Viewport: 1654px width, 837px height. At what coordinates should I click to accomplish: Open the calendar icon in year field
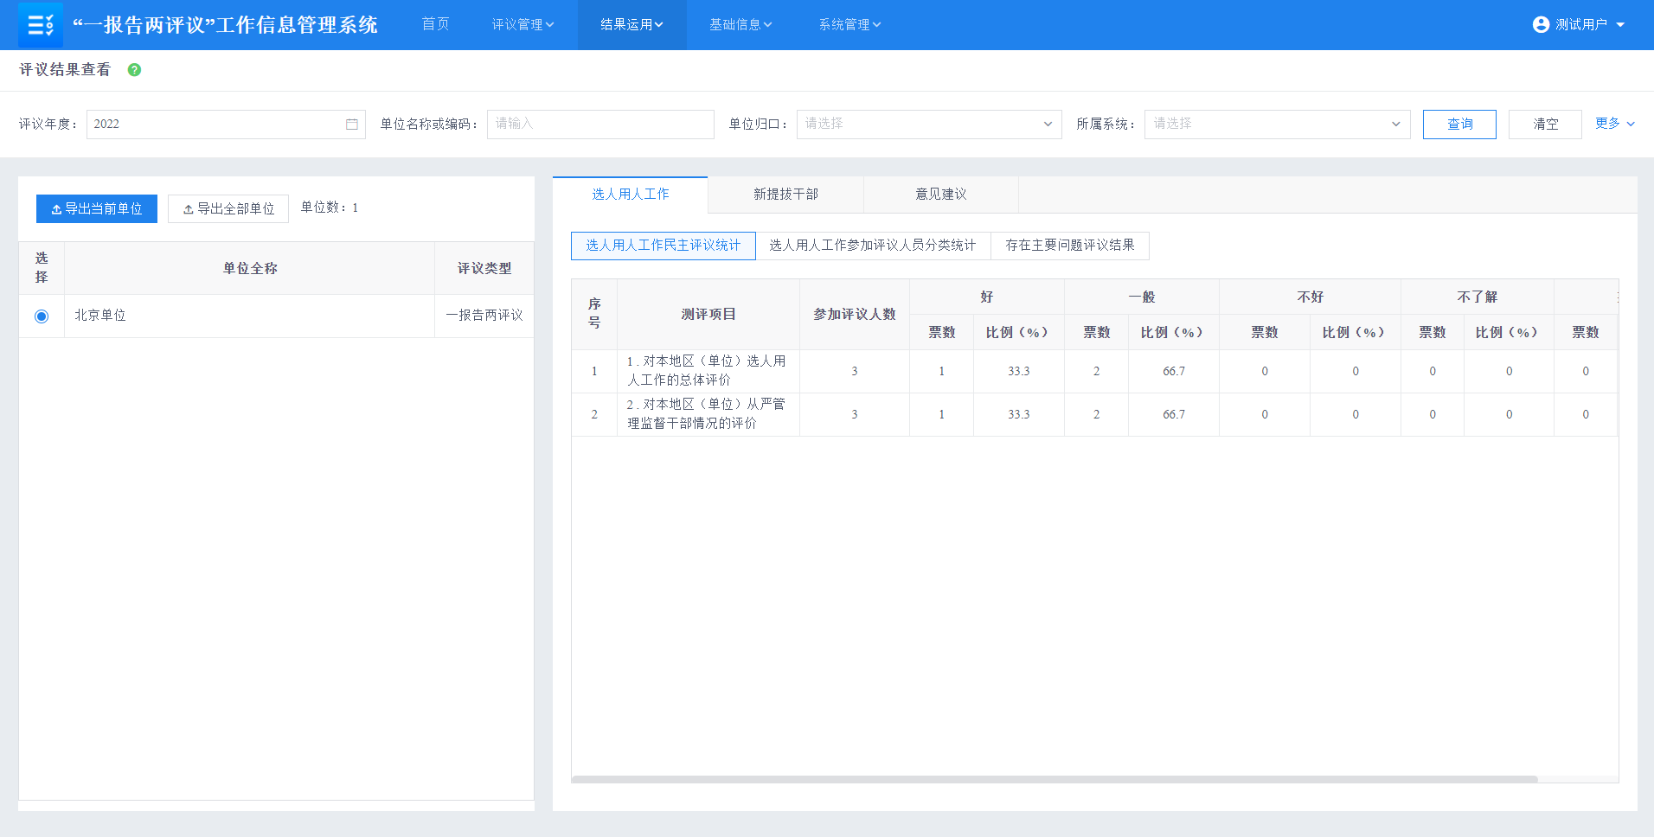(x=352, y=125)
